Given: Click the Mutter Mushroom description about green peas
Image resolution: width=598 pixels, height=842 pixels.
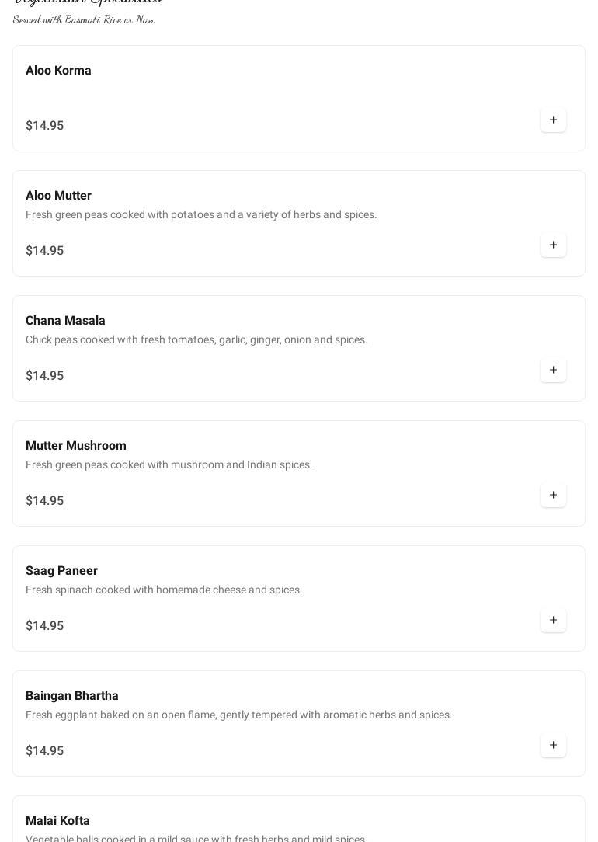Looking at the screenshot, I should (169, 465).
